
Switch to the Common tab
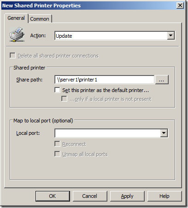[40, 19]
